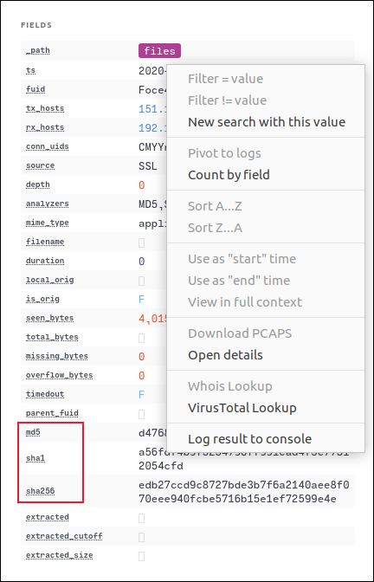Screen dimensions: 374x582
Task: Click the empty local_orig value box
Action: (x=141, y=281)
